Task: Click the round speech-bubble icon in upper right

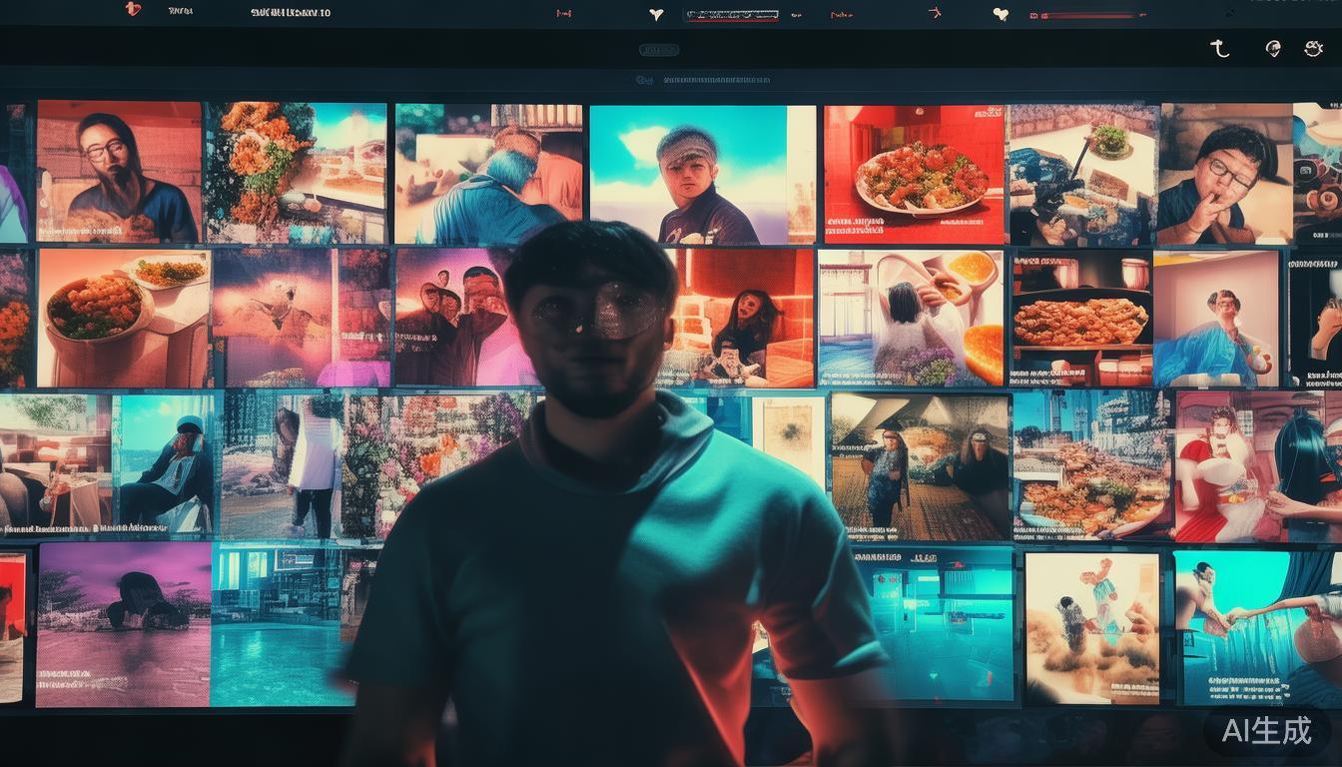Action: point(1273,48)
